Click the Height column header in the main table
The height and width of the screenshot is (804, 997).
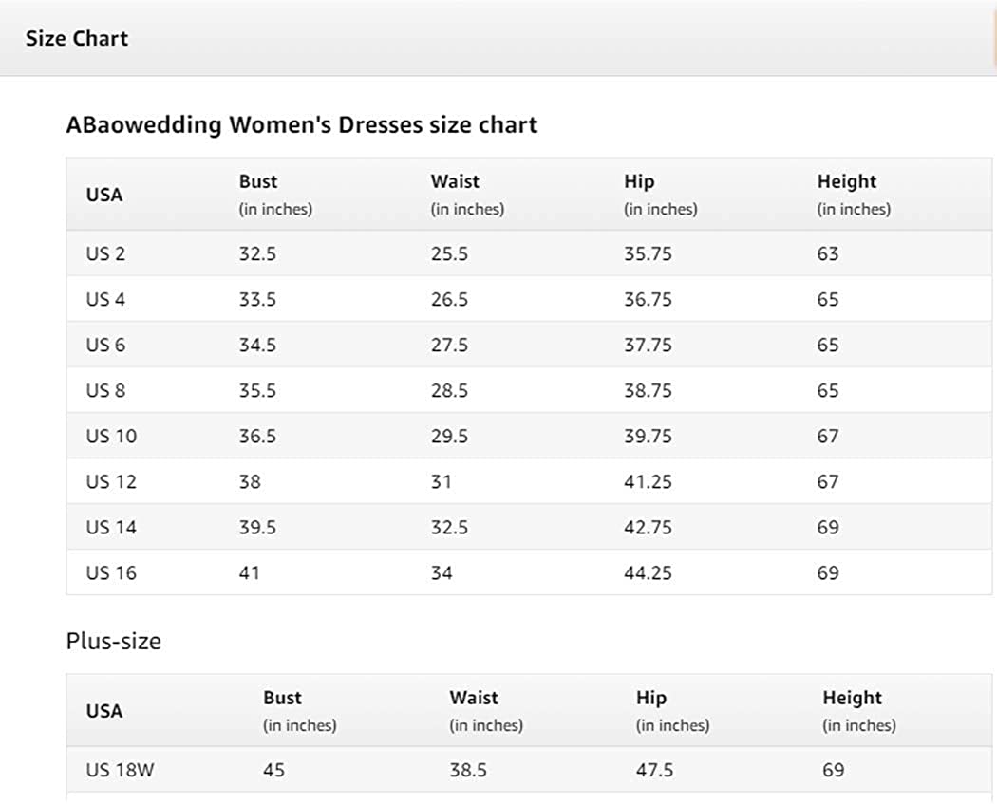coord(847,181)
